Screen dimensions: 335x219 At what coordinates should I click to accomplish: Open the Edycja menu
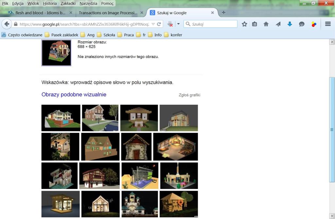[18, 3]
